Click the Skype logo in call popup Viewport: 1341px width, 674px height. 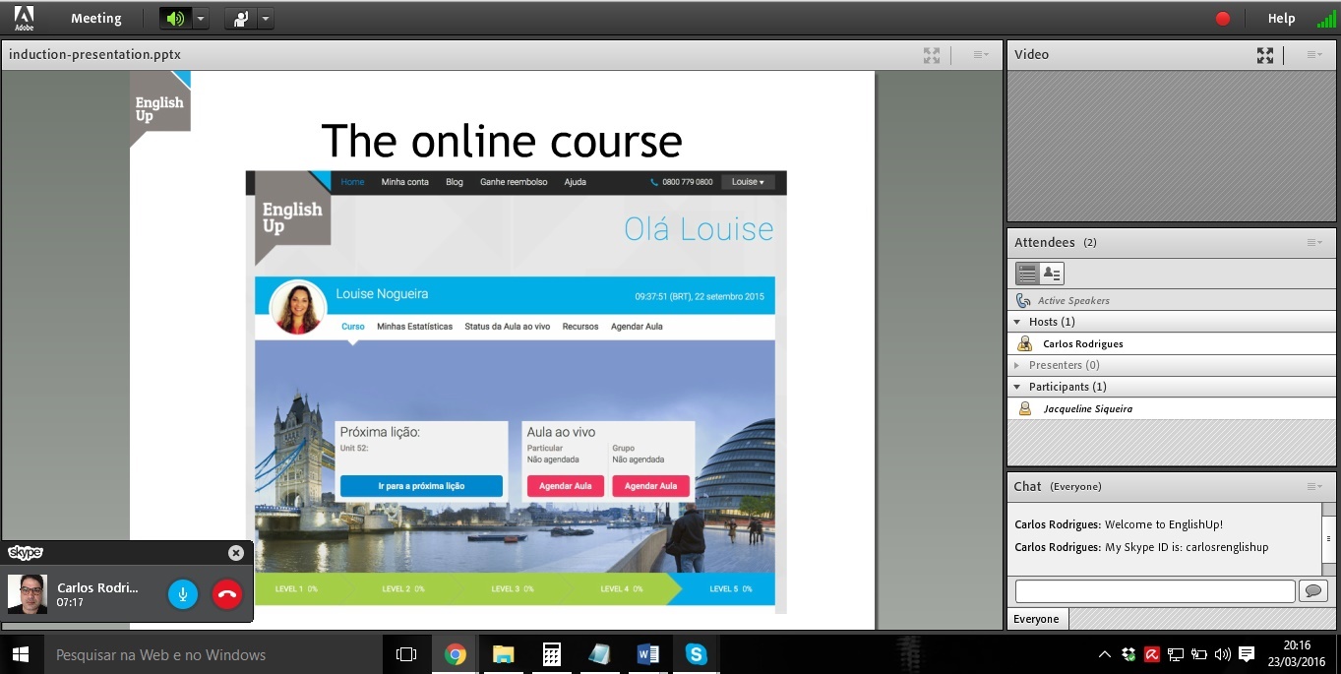tap(26, 553)
